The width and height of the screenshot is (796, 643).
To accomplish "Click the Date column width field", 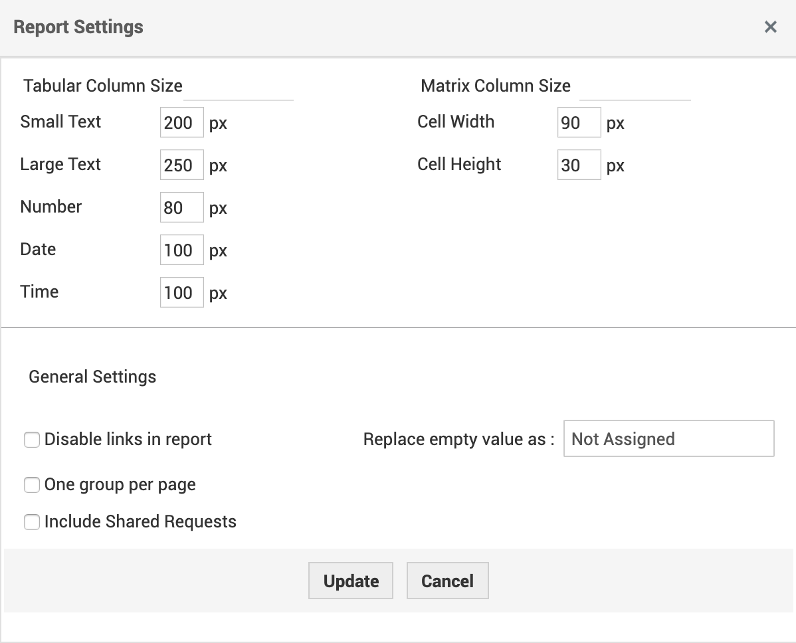I will (181, 250).
